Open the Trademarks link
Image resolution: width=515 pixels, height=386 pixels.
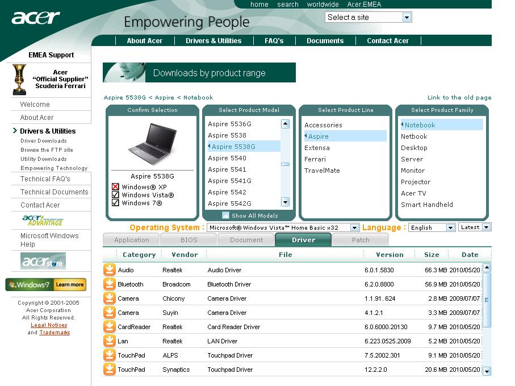[x=55, y=333]
